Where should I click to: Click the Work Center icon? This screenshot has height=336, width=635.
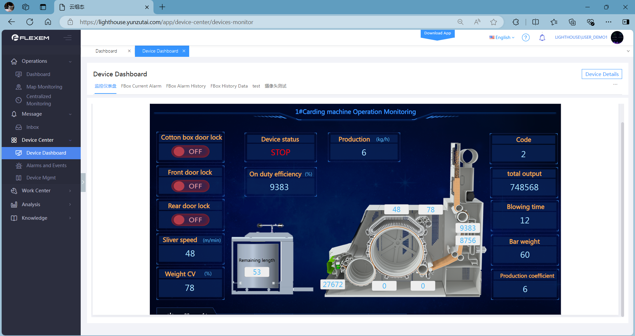[x=14, y=191]
